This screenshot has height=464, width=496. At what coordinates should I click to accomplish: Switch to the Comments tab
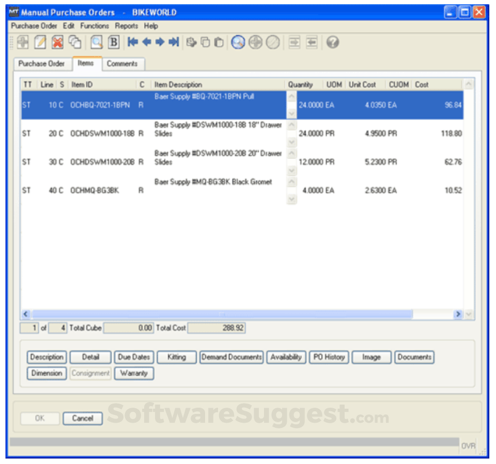click(x=123, y=64)
